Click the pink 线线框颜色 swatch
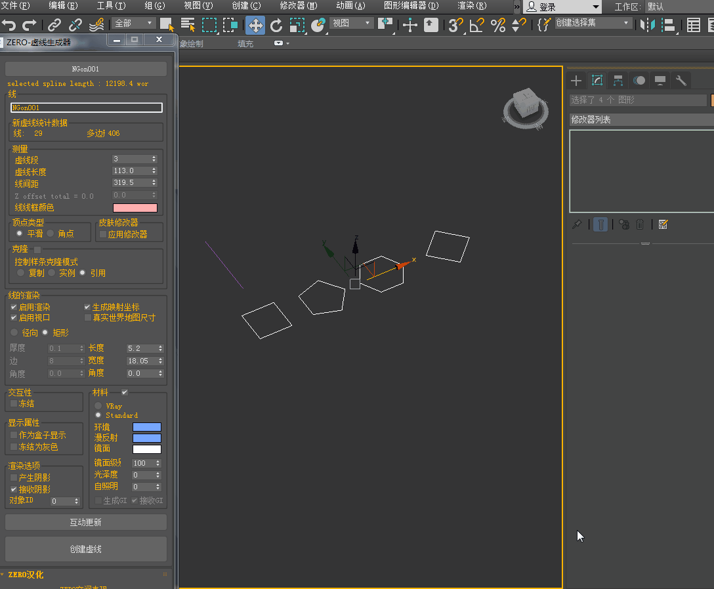This screenshot has height=589, width=714. [x=135, y=208]
